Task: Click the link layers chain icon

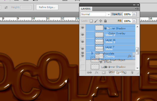Action: point(89,72)
